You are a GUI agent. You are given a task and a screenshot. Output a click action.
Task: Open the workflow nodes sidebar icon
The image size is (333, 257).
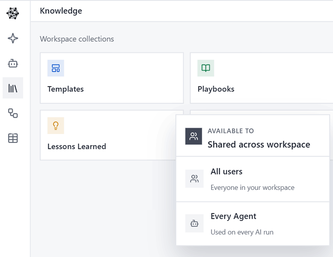click(x=13, y=113)
